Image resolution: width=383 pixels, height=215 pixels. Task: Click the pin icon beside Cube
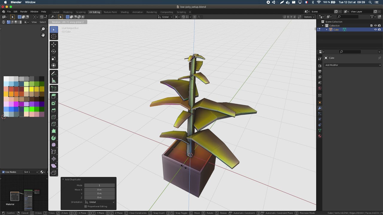(x=379, y=58)
